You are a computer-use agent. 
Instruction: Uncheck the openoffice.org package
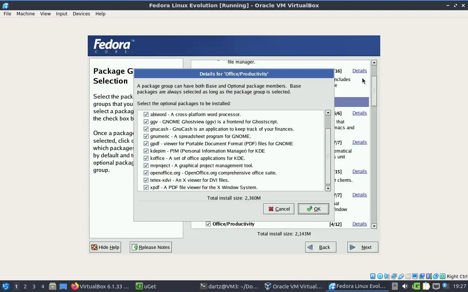coord(146,173)
